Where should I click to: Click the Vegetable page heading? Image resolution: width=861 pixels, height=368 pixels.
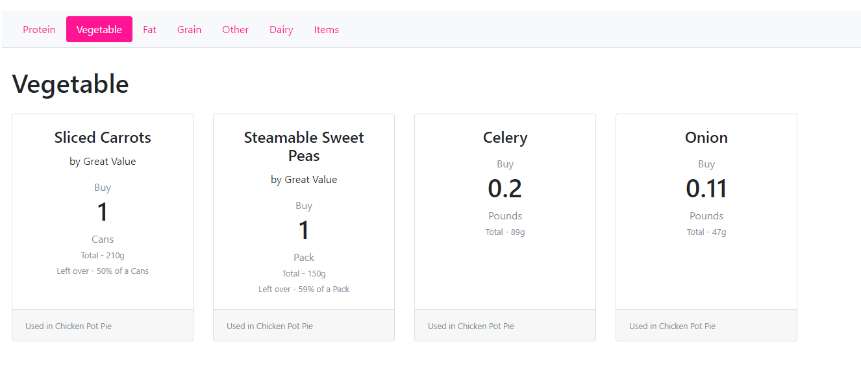pyautogui.click(x=70, y=84)
